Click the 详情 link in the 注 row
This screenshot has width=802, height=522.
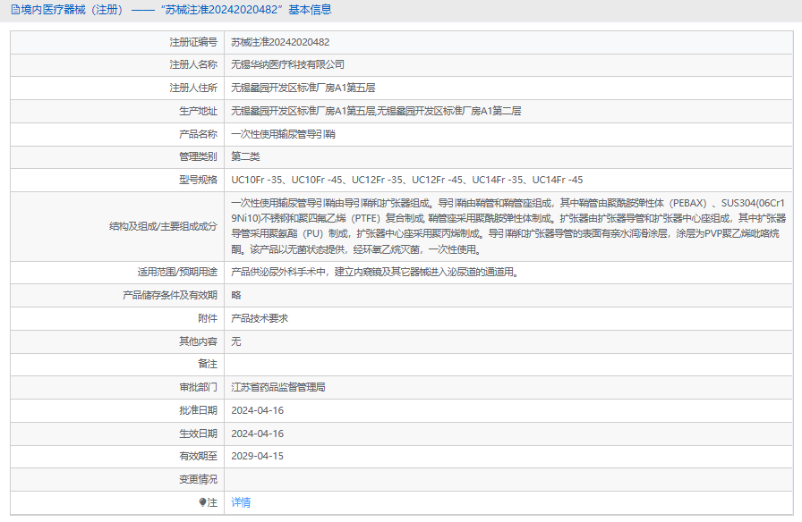241,502
